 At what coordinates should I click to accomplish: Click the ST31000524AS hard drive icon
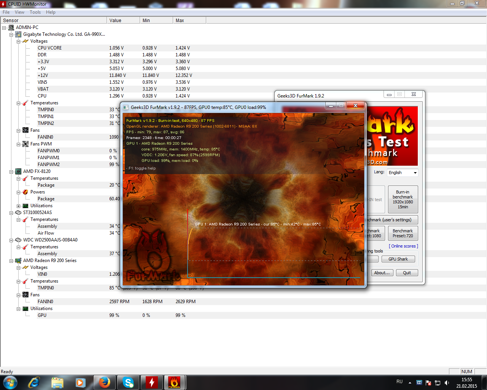tap(18, 213)
